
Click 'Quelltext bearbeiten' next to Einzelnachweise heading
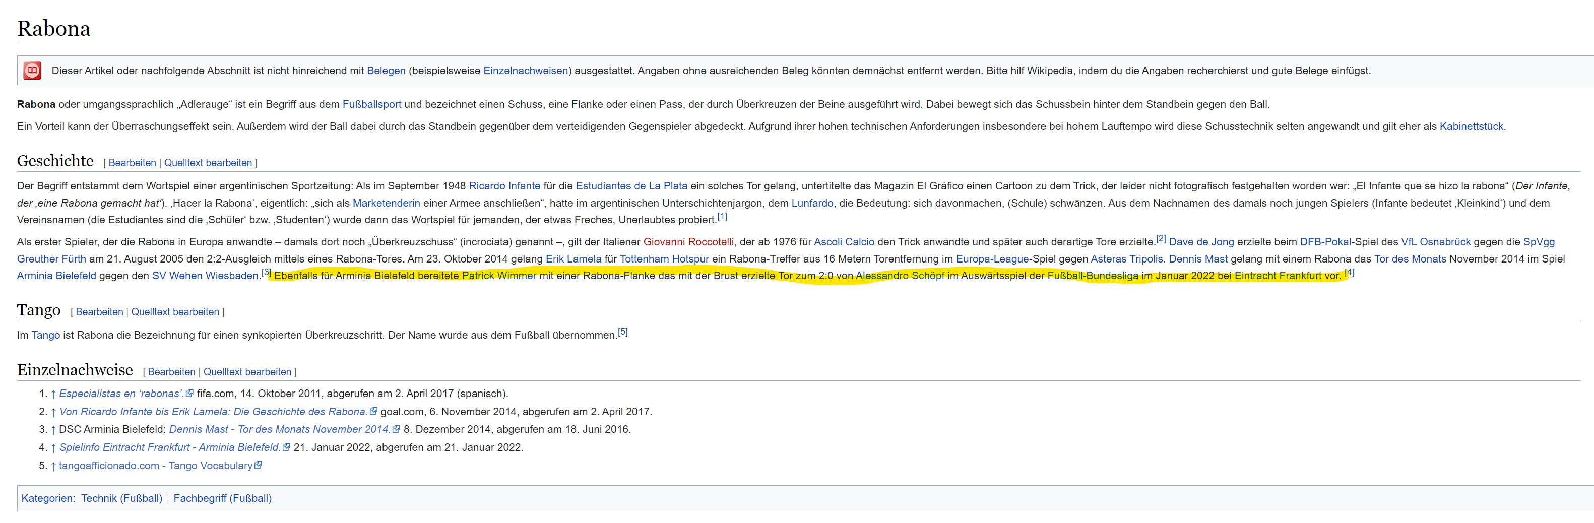point(247,372)
